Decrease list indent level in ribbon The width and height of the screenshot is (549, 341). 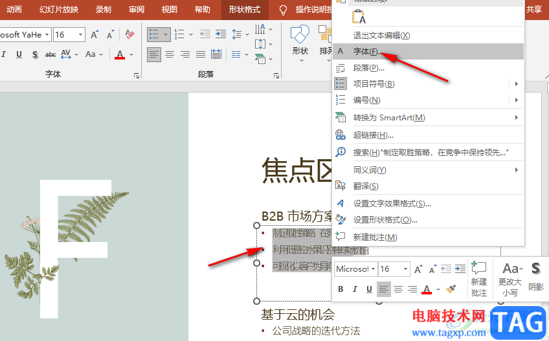(205, 34)
